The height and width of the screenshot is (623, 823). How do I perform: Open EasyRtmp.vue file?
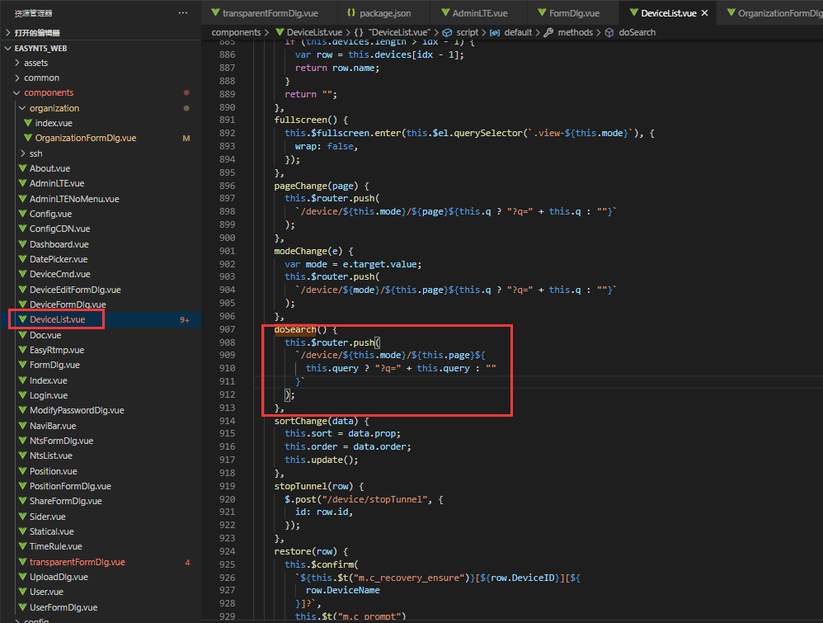point(57,350)
